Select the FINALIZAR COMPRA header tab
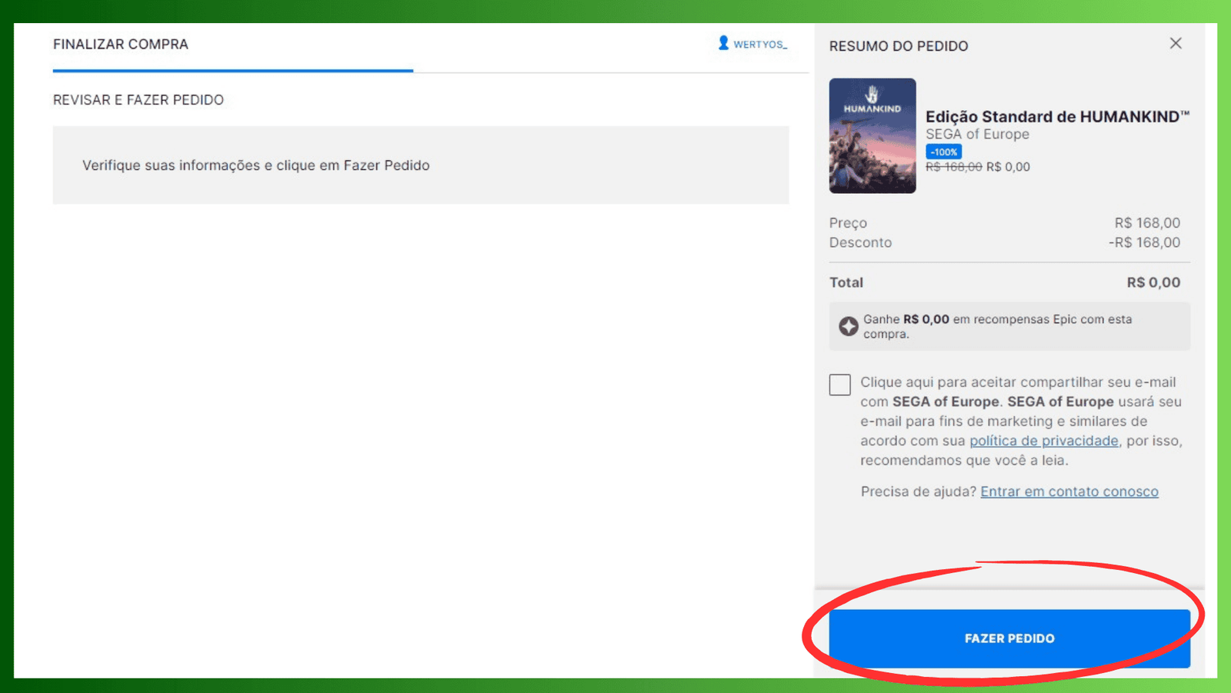The width and height of the screenshot is (1231, 693). tap(121, 45)
